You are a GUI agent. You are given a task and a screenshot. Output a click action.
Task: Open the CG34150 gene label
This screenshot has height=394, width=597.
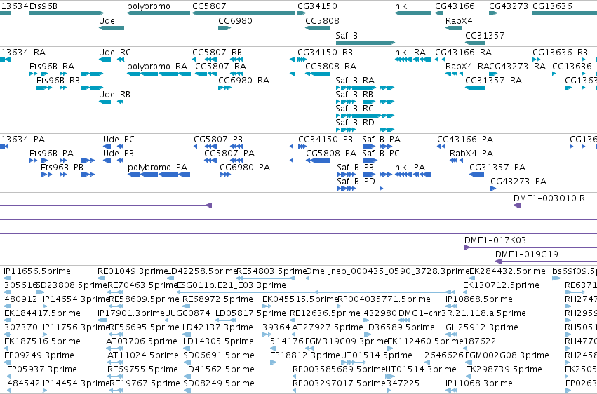click(317, 6)
